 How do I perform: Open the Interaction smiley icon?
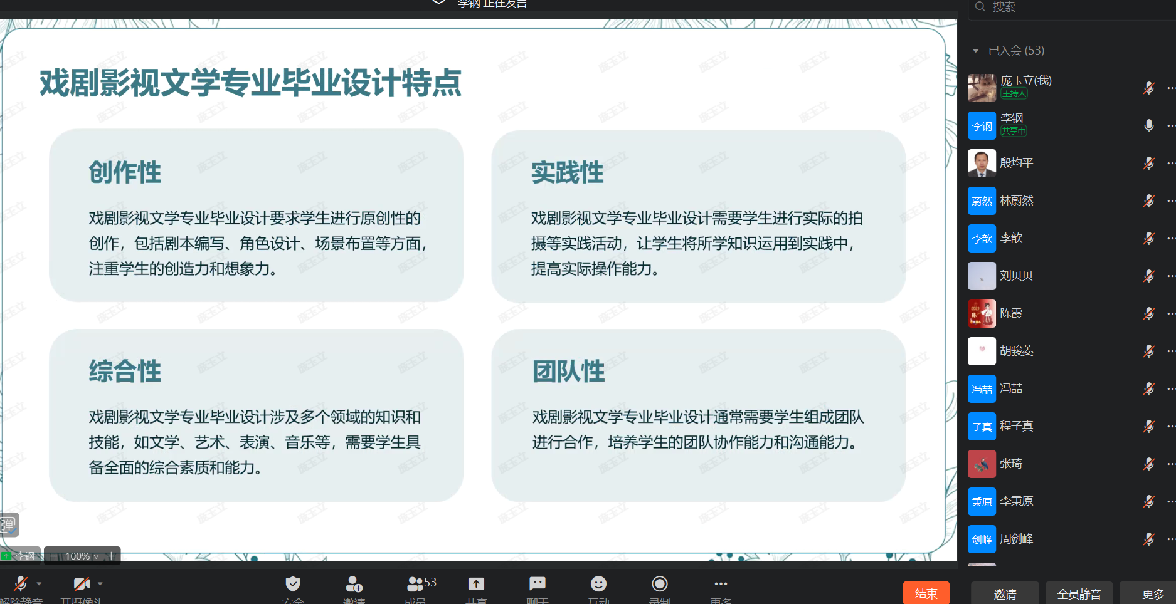pos(598,584)
